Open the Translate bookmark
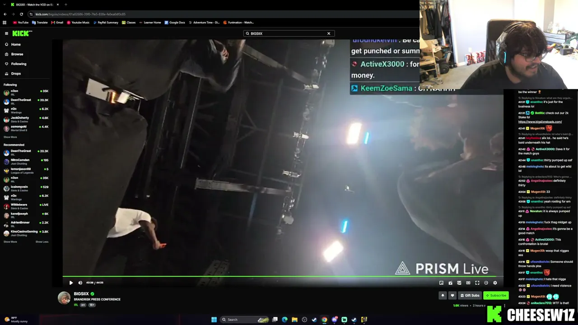 tap(40, 22)
